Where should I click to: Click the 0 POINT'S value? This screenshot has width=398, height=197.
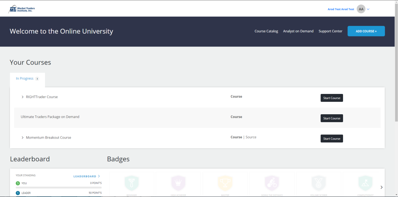[96, 183]
